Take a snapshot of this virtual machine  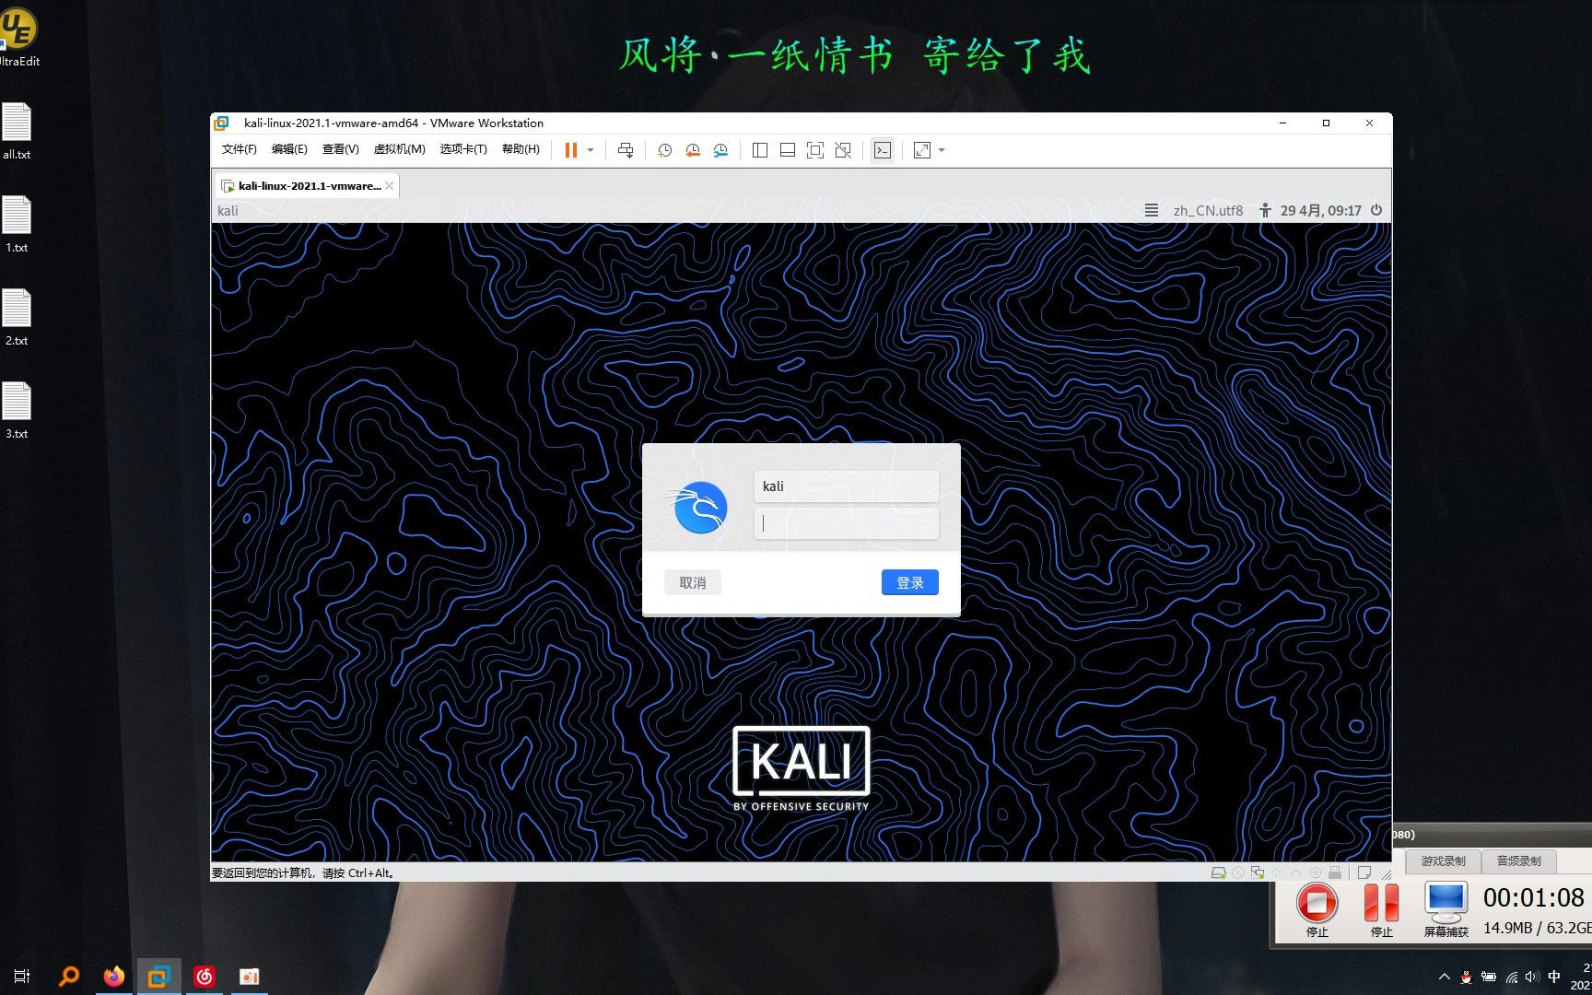pyautogui.click(x=665, y=150)
